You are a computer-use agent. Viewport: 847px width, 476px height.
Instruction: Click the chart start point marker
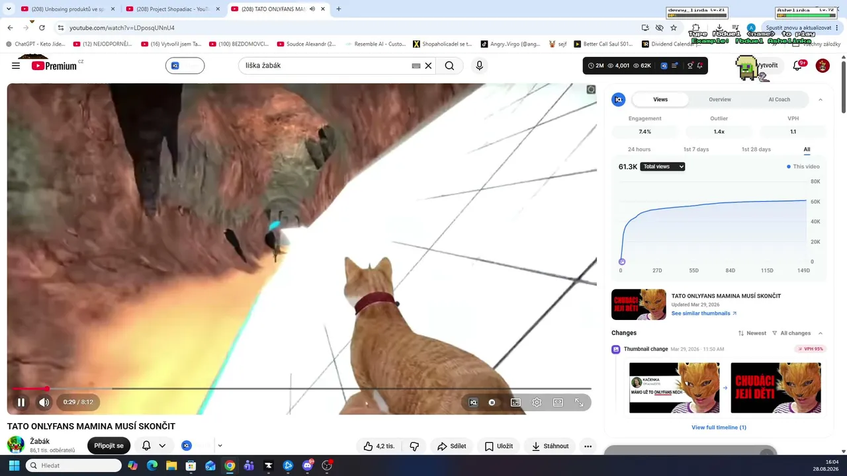[622, 261]
